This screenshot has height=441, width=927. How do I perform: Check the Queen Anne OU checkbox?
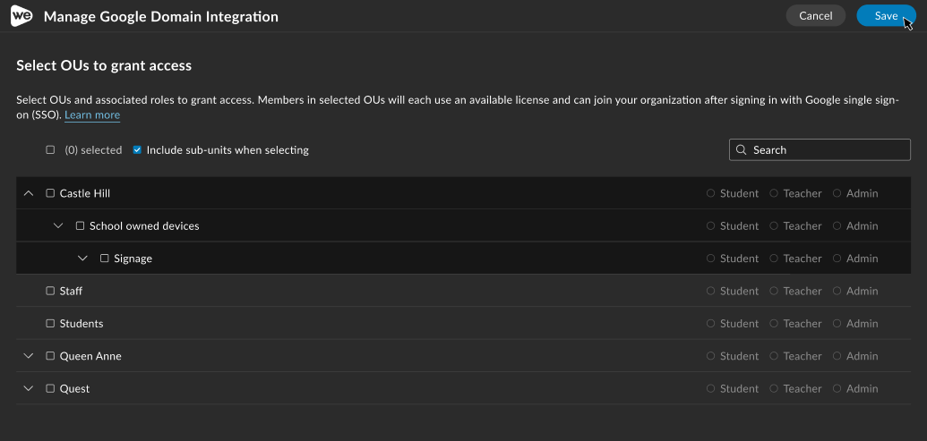[x=50, y=355]
